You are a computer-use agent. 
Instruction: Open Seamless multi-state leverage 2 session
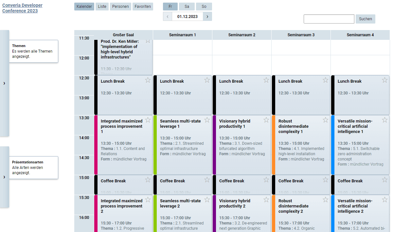click(x=183, y=213)
